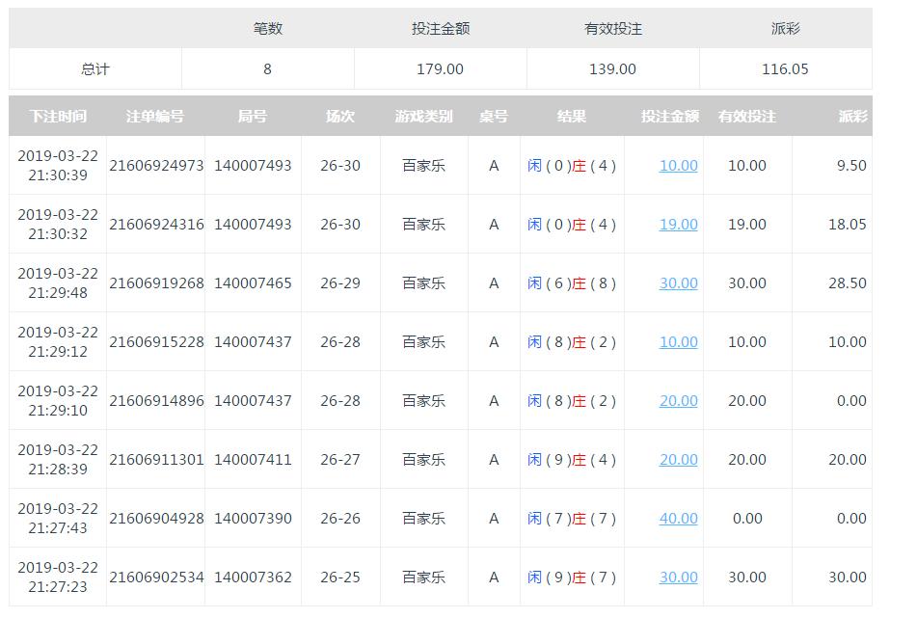This screenshot has height=618, width=917.
Task: Open the 20.00 bet link for order 21606914896
Action: [679, 401]
